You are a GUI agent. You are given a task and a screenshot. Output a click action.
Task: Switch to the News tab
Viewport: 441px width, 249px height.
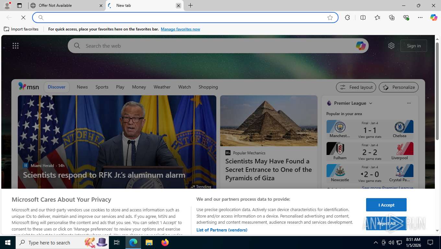(82, 87)
